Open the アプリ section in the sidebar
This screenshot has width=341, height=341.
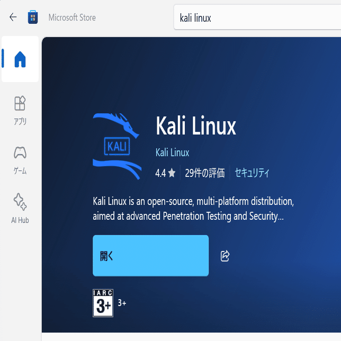pos(20,111)
